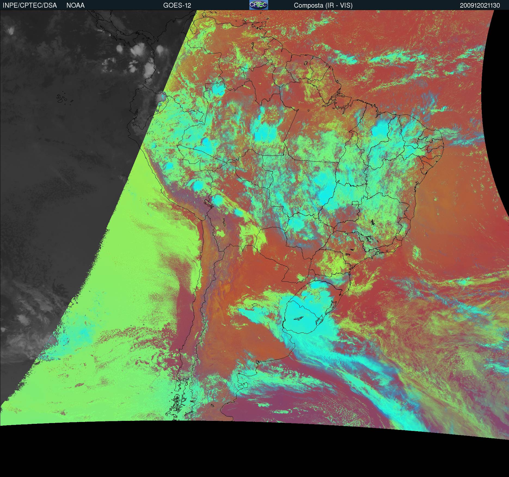The width and height of the screenshot is (509, 477).
Task: Click the INPE/CPTEC/DSA header label
Action: pyautogui.click(x=30, y=5)
